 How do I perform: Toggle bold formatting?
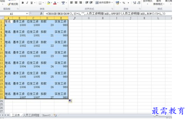point(23,3)
